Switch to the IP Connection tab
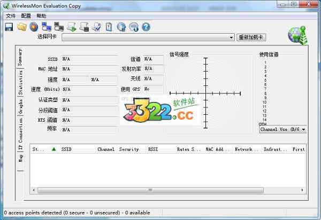321x220 pixels. 20,134
